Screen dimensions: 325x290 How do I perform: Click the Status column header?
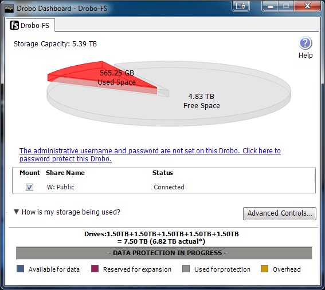click(x=163, y=173)
